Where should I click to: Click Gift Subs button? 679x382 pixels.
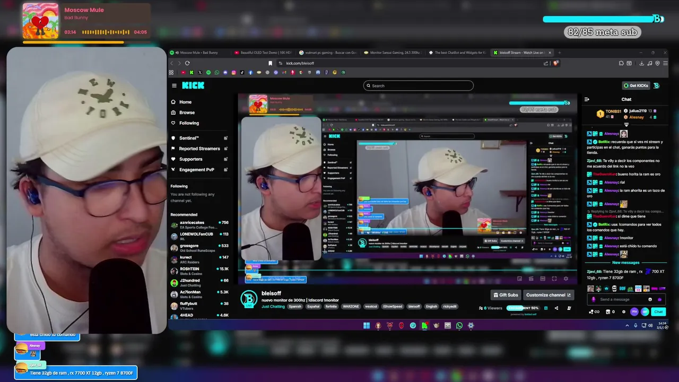(x=506, y=295)
